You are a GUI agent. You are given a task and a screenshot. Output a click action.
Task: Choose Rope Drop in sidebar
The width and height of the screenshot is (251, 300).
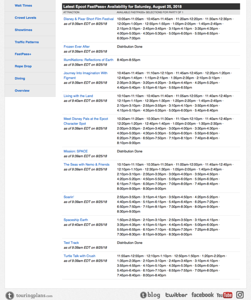[x=23, y=66]
